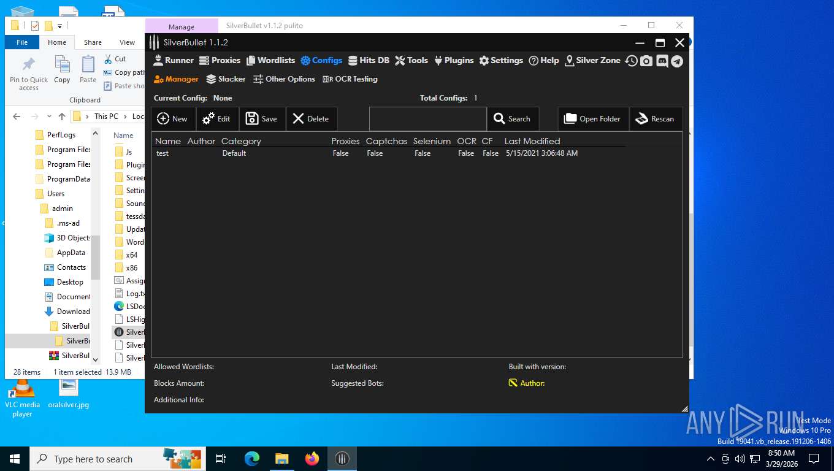Go up one folder in Explorer
Screen dimensions: 834x471
click(x=62, y=116)
